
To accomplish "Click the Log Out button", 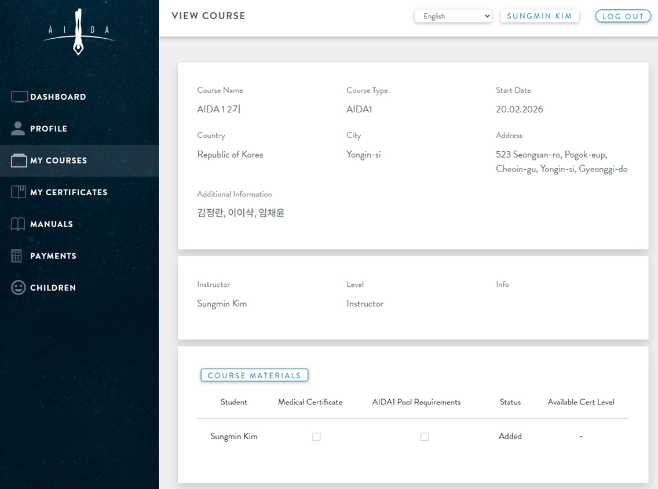I will point(623,16).
